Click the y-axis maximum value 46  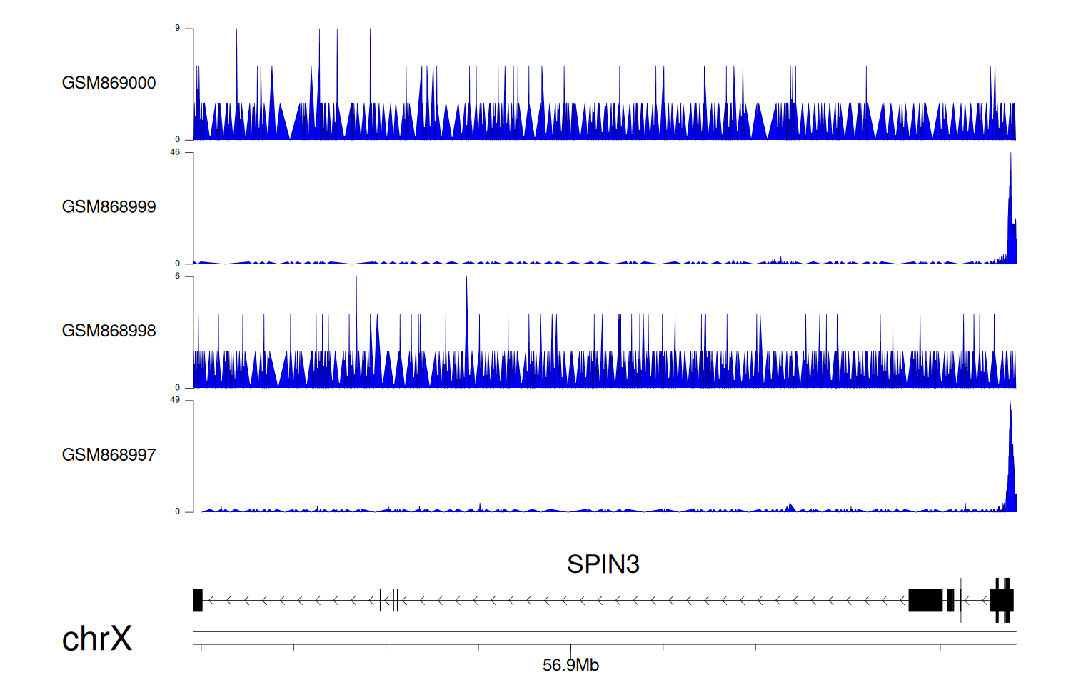[175, 152]
